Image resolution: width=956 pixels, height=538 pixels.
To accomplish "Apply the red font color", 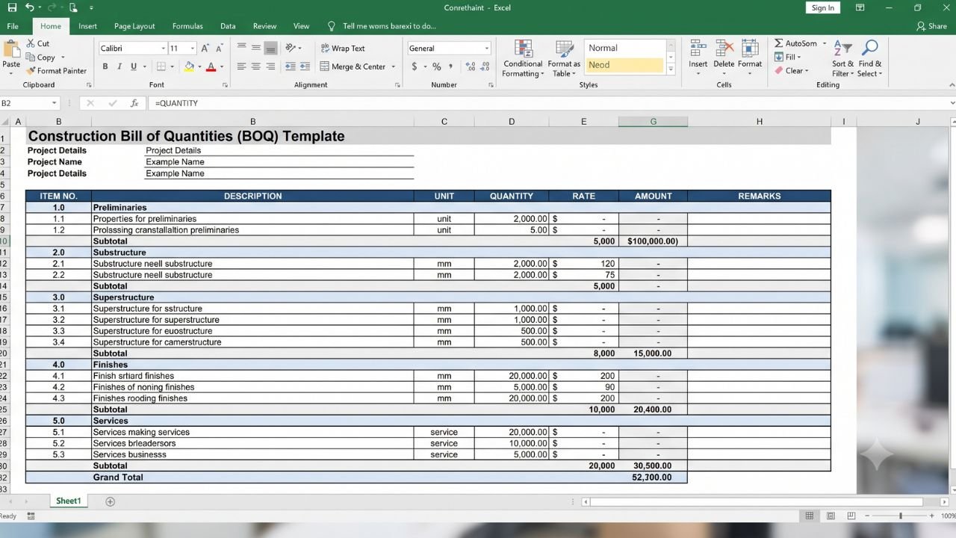I will [x=211, y=67].
